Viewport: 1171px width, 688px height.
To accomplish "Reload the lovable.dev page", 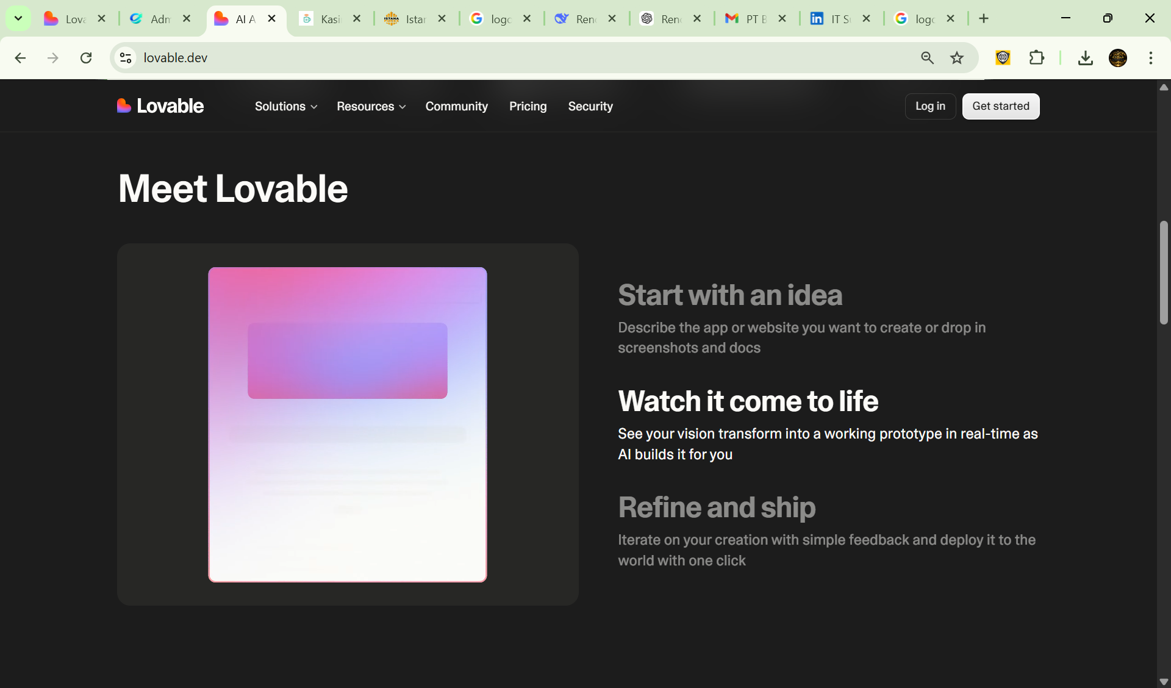I will [x=86, y=58].
